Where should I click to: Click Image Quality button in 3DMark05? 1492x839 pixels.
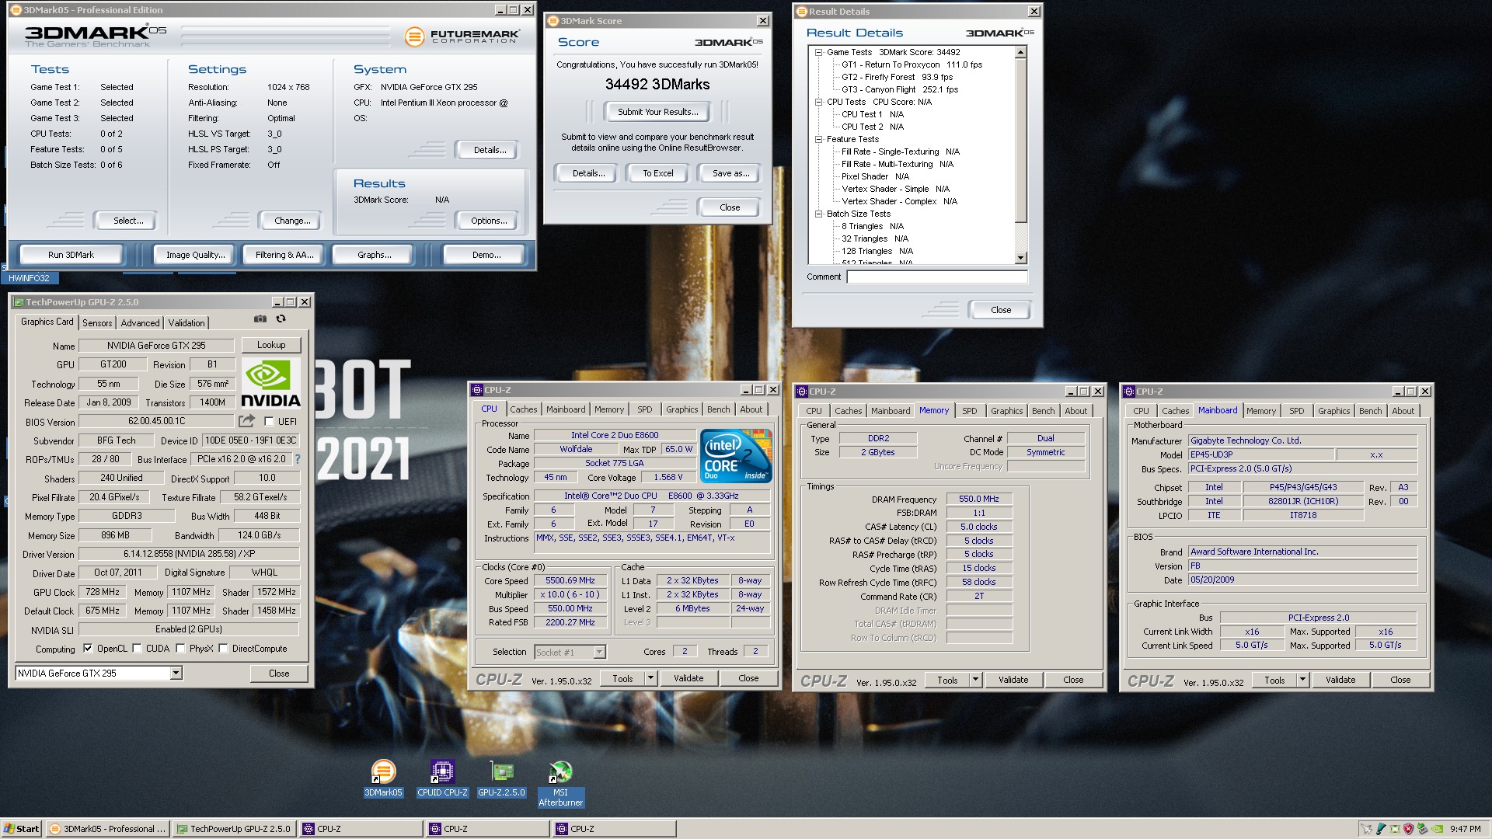tap(195, 255)
